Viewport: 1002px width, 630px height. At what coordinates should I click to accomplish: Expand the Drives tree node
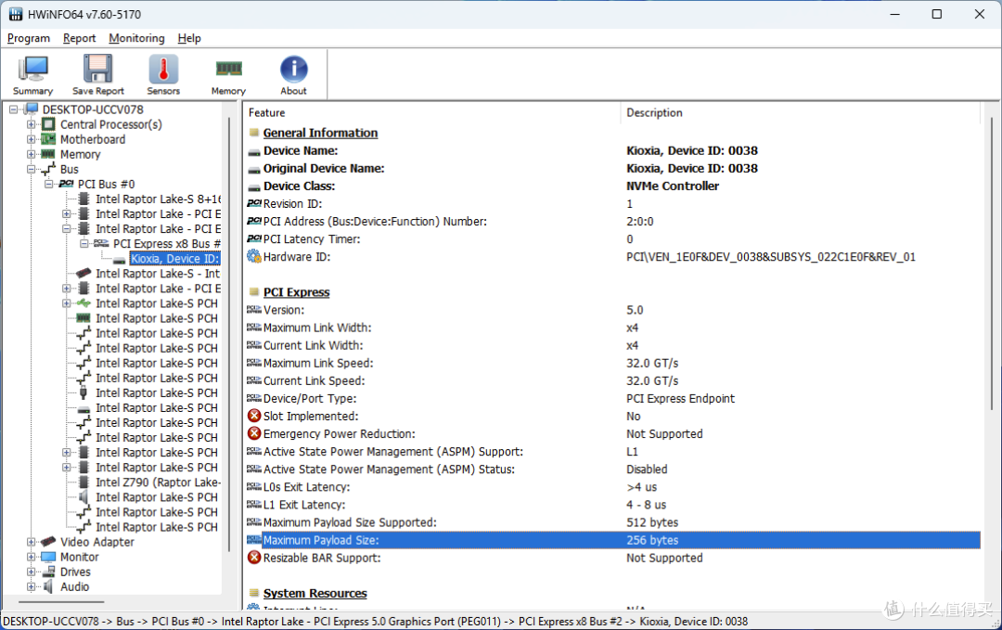tap(31, 572)
